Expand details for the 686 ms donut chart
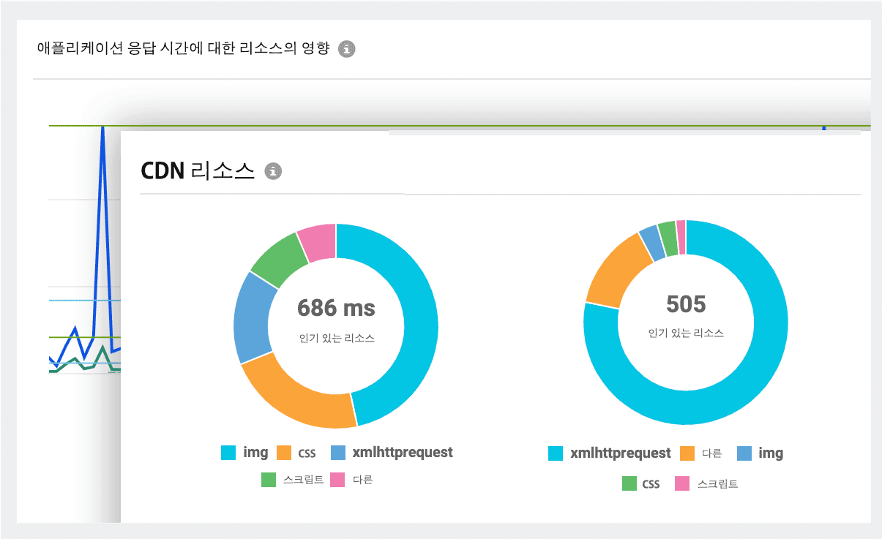 pyautogui.click(x=335, y=322)
